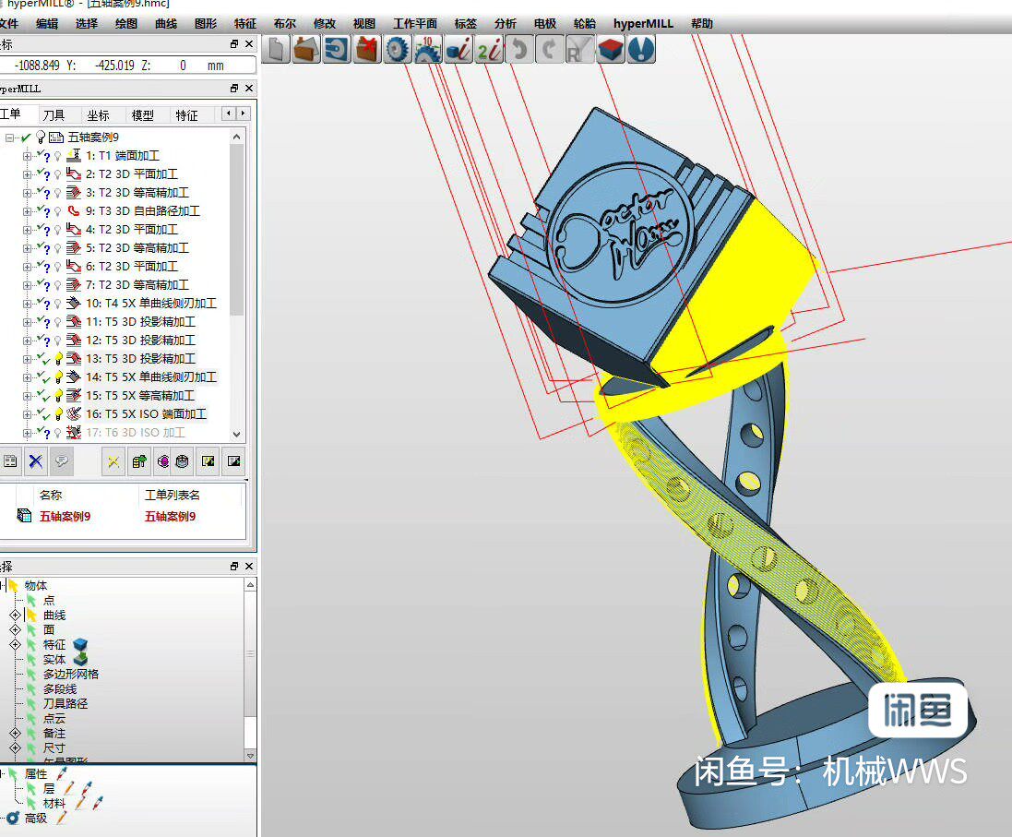The width and height of the screenshot is (1012, 837).
Task: Click the round blue tool holder icon
Action: 641,50
